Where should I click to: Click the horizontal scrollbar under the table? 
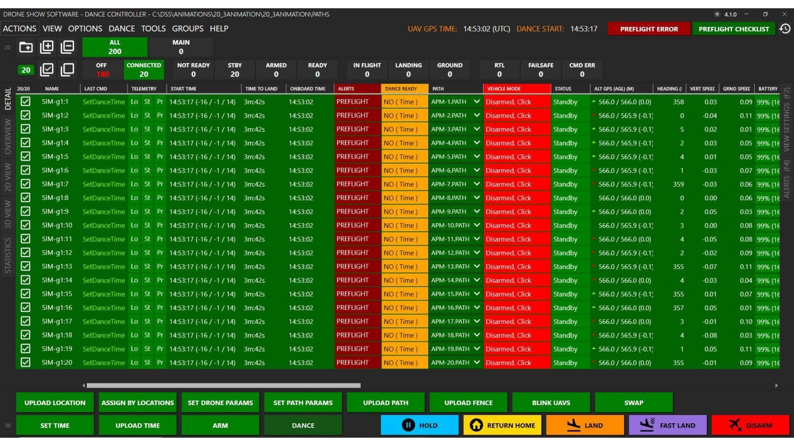click(x=223, y=386)
